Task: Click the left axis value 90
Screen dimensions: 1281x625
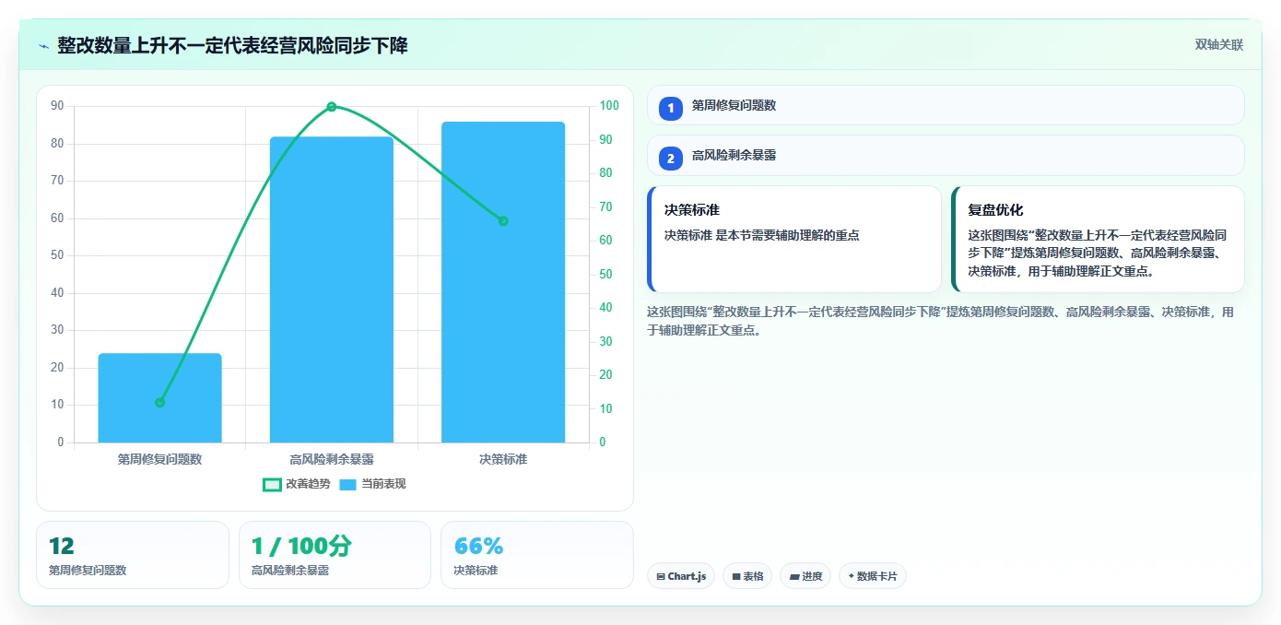Action: click(57, 106)
